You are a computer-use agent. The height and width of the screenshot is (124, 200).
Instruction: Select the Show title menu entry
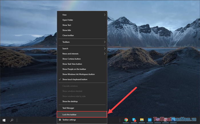coord(82,30)
